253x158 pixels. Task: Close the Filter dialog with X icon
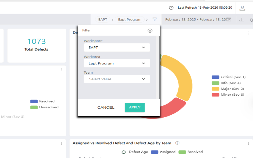150,30
